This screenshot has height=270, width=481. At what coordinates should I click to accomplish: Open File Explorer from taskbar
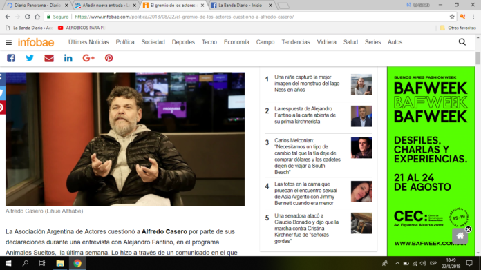60,263
